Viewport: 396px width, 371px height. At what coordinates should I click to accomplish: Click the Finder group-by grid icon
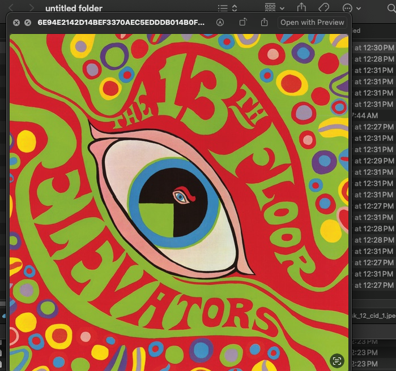click(270, 7)
